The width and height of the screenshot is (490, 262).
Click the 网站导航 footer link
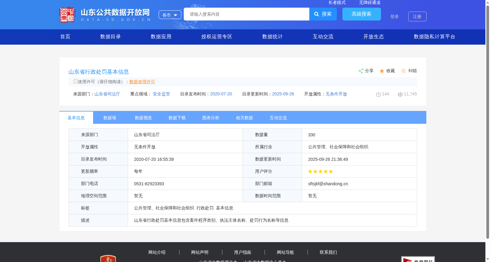(x=285, y=253)
